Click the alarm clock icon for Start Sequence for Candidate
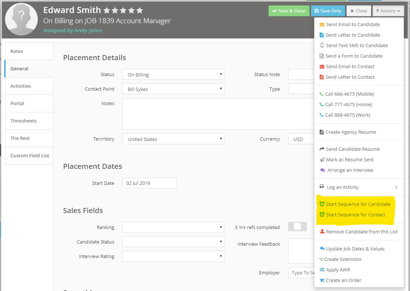 coord(322,204)
